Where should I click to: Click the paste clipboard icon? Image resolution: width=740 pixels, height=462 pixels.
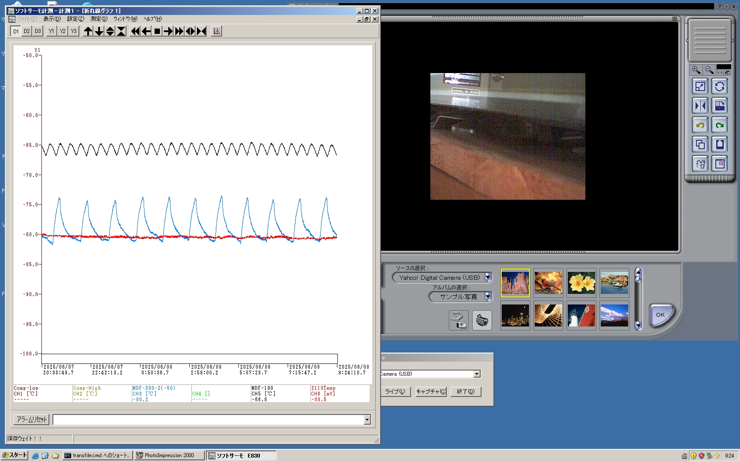720,145
